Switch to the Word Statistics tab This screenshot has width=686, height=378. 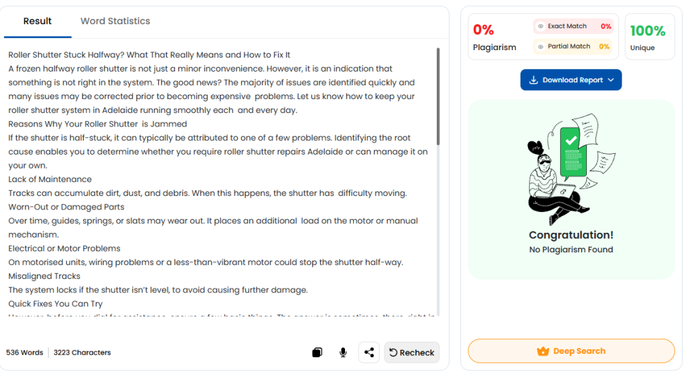115,21
